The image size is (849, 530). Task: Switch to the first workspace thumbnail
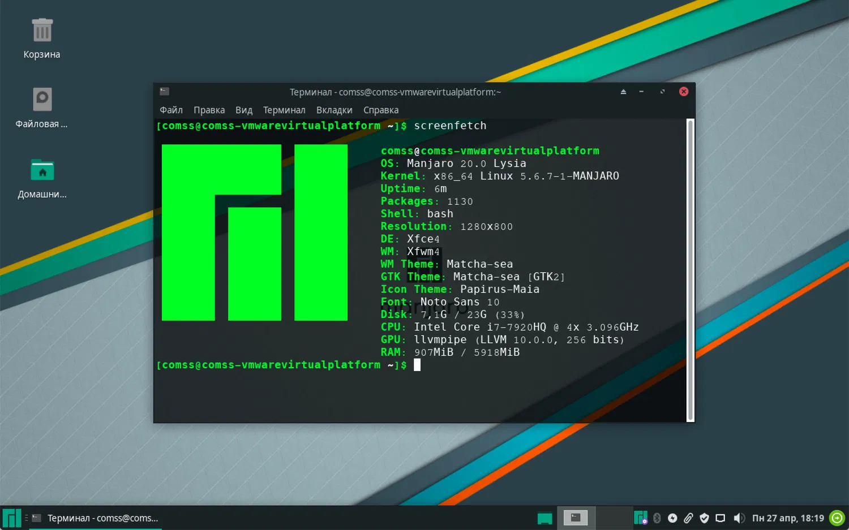click(x=576, y=518)
